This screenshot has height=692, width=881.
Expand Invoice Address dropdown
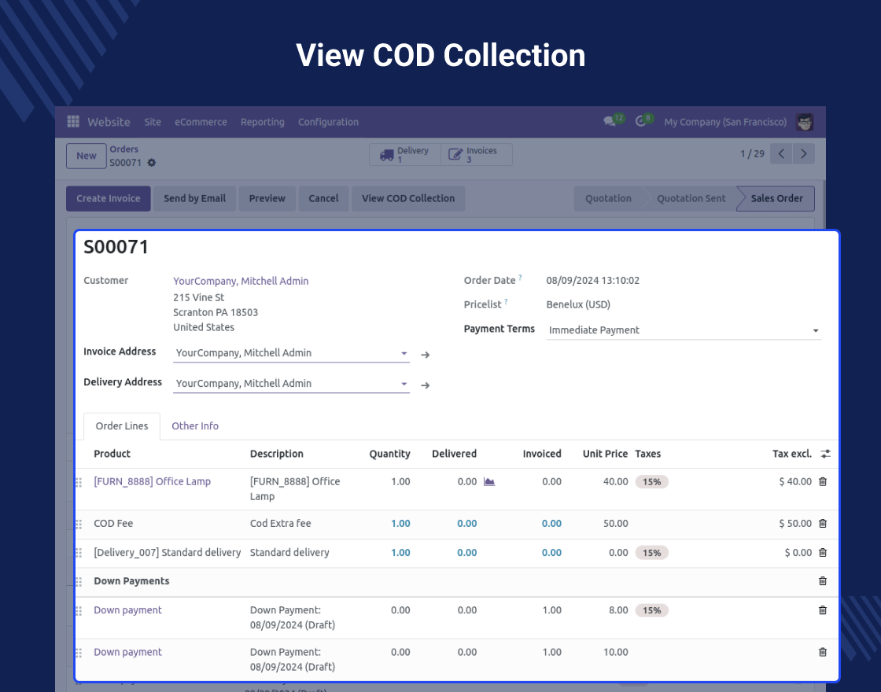click(x=404, y=353)
